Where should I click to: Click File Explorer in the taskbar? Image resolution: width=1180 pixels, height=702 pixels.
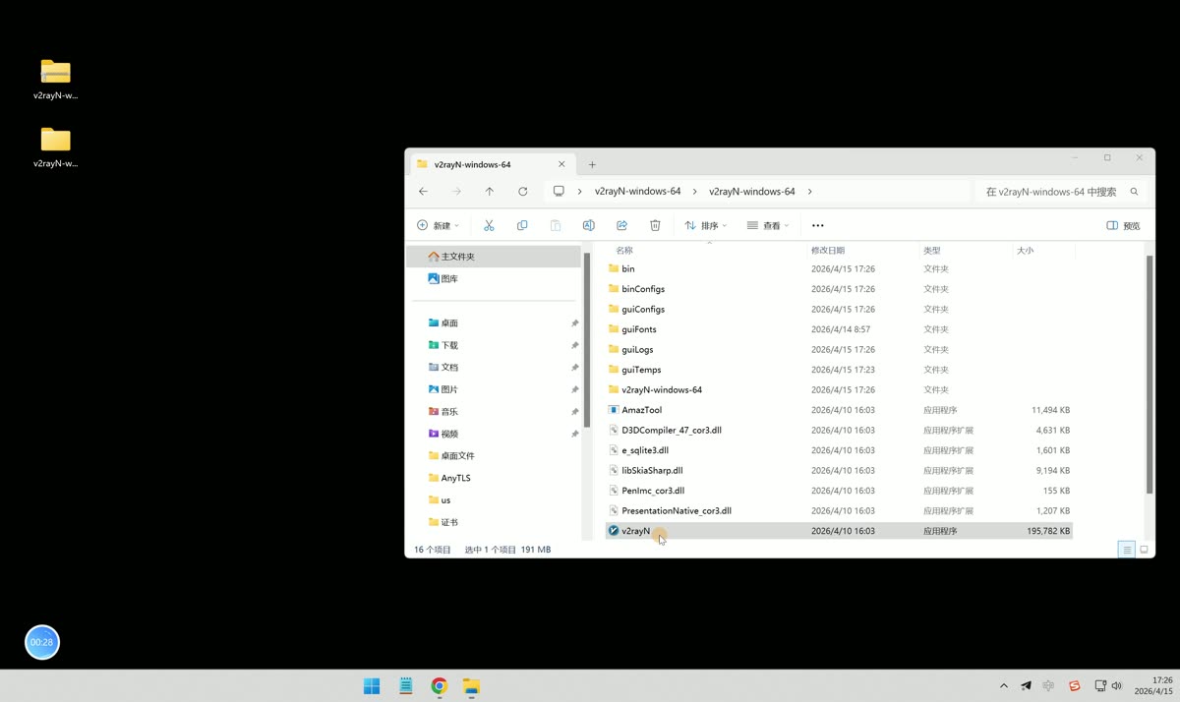pos(472,686)
